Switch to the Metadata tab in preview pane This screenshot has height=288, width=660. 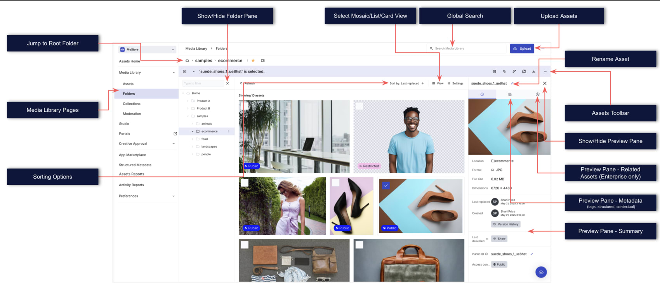click(510, 94)
